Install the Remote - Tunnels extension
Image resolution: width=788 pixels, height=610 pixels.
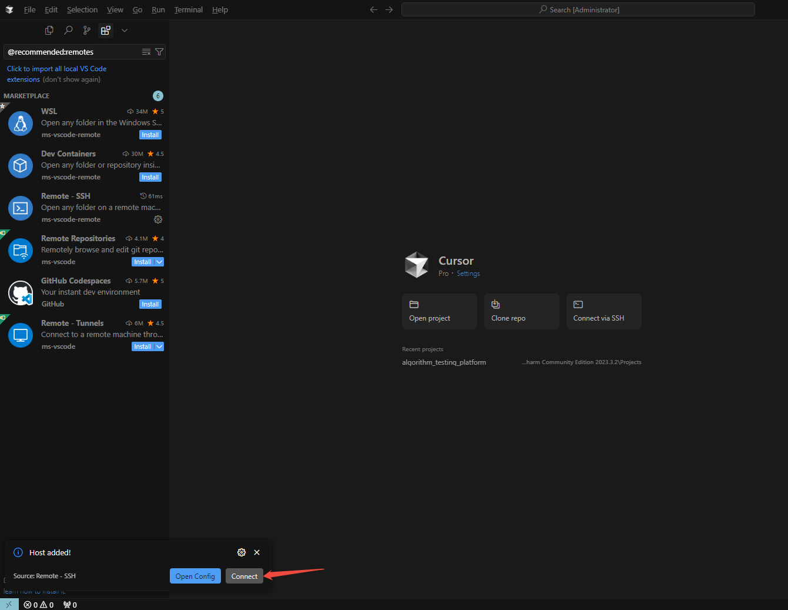[x=143, y=346]
